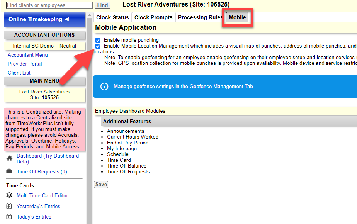Click the Today's Entries calendar icon
This screenshot has height=224, width=357.
pos(9,217)
